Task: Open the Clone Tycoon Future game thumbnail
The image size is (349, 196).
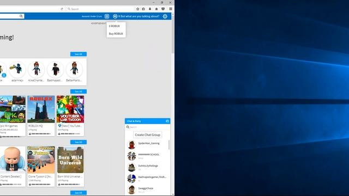Action: [x=41, y=160]
